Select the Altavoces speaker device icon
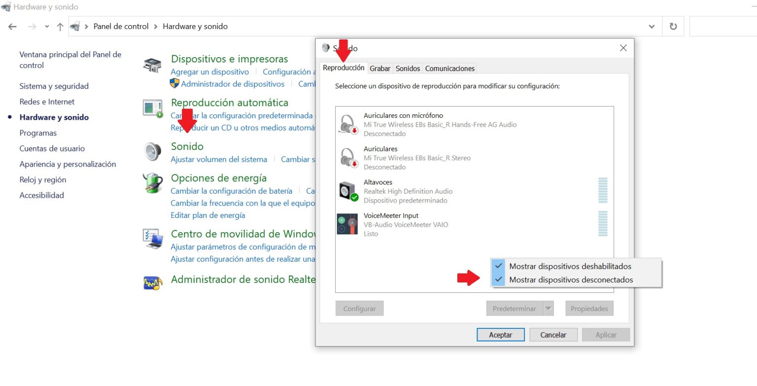Image resolution: width=757 pixels, height=386 pixels. point(348,191)
